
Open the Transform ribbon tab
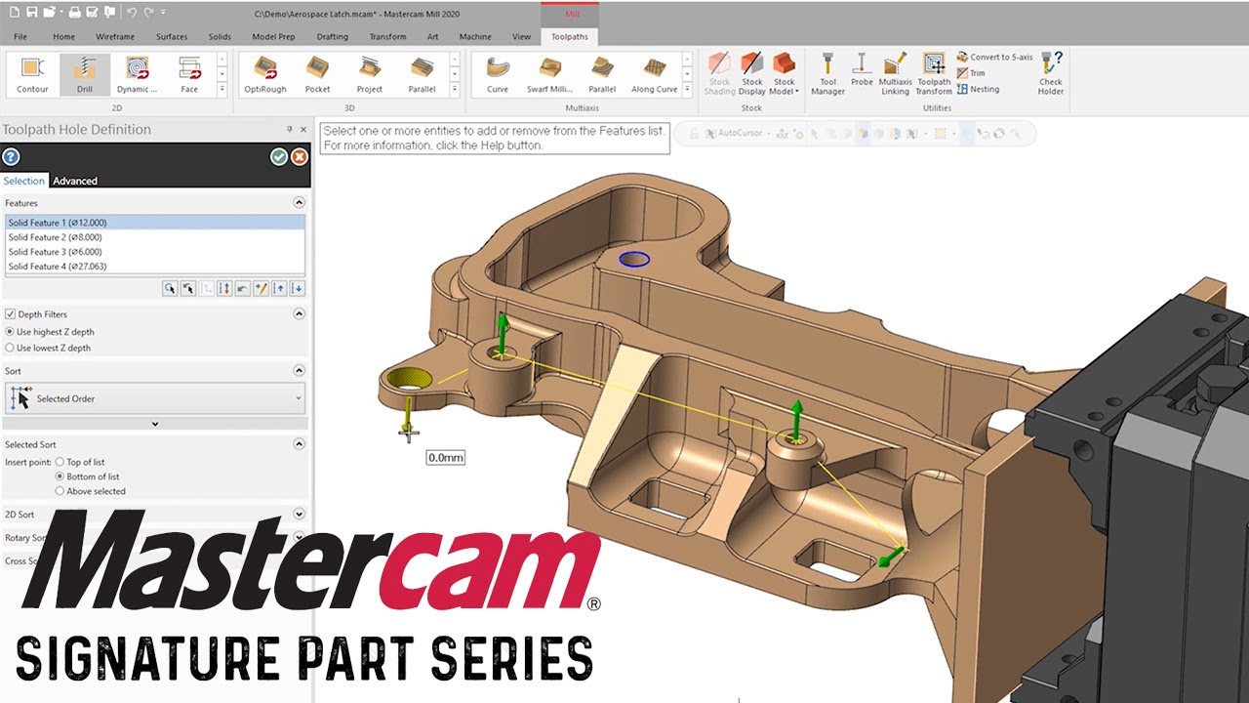(387, 37)
